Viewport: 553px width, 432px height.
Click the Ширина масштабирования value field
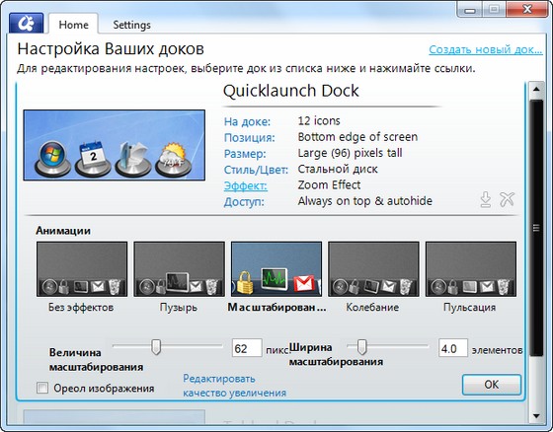pyautogui.click(x=453, y=348)
